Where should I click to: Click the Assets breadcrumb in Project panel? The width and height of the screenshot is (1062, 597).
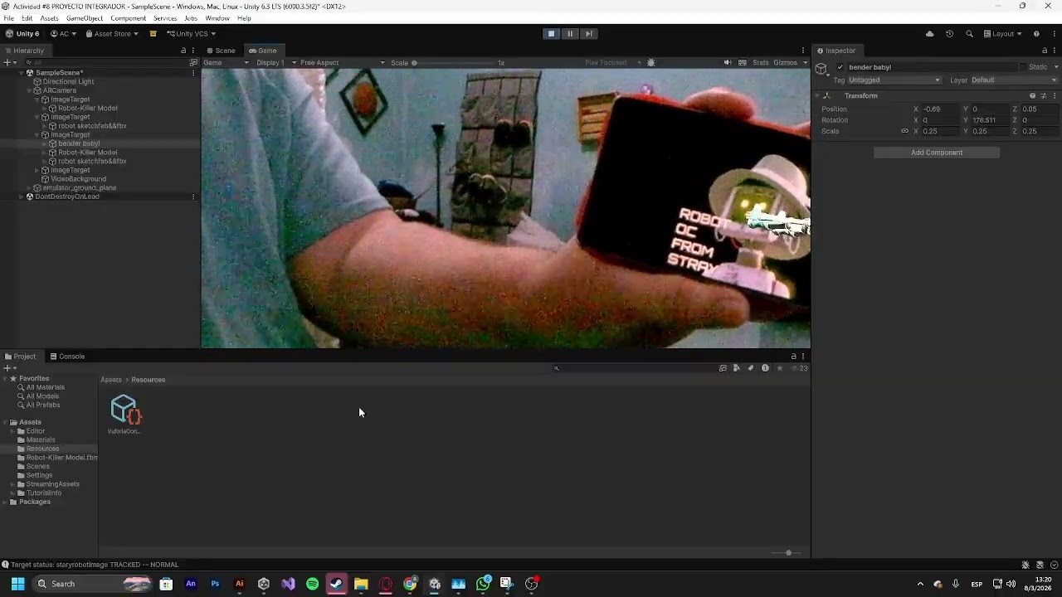(111, 380)
